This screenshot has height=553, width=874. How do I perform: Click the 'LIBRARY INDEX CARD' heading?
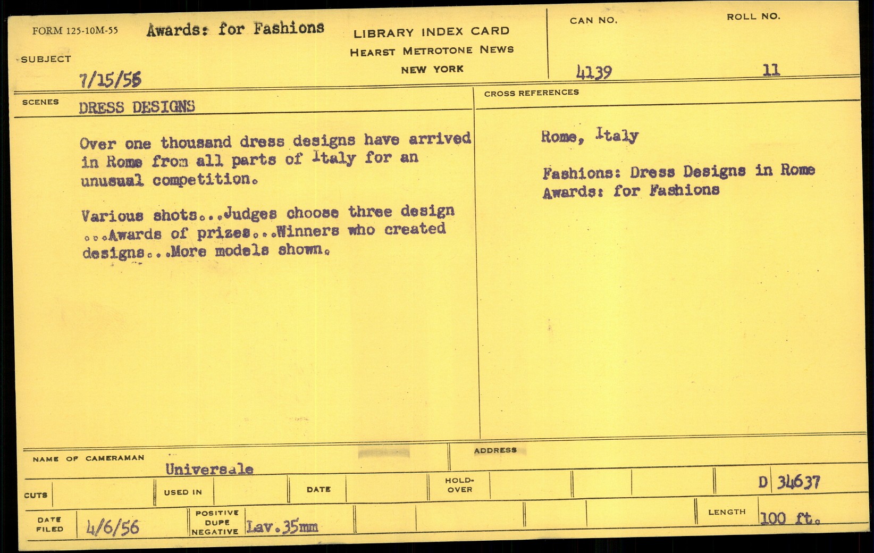431,32
